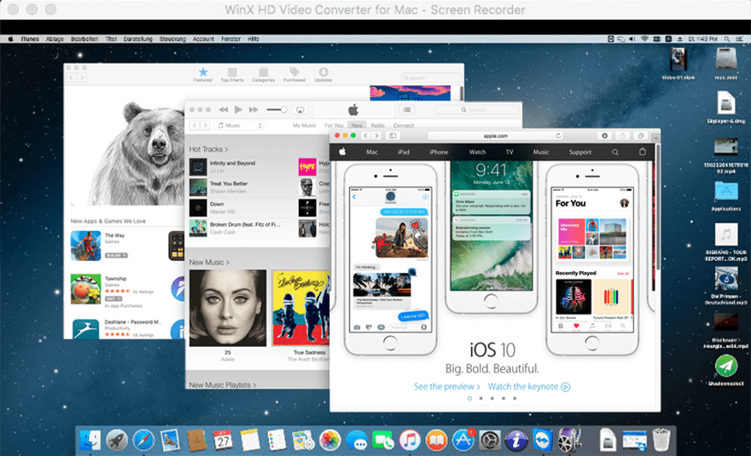Viewport: 751px width, 456px height.
Task: Click See the preview link
Action: coord(447,387)
